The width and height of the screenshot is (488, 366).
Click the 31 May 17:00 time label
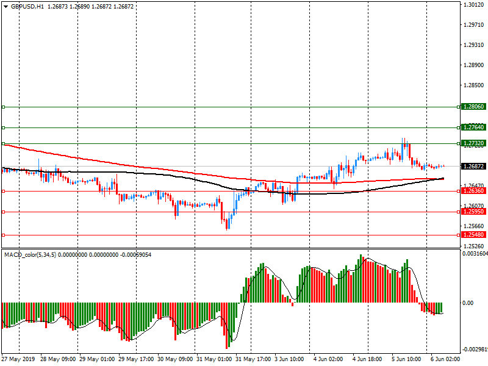pos(253,359)
